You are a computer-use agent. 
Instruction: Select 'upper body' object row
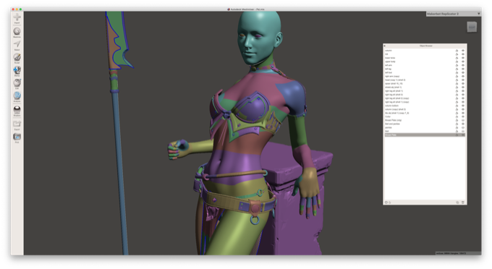(425, 61)
